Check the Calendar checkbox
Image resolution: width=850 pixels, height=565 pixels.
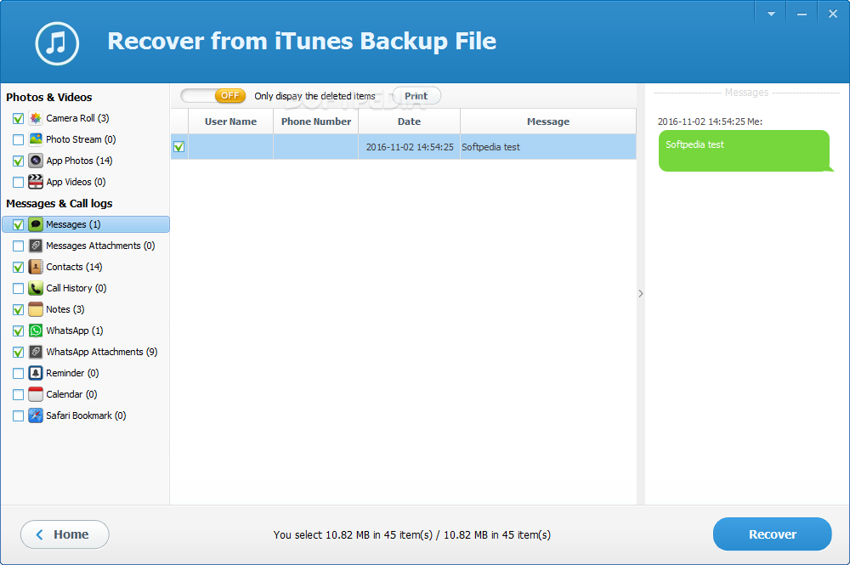18,394
